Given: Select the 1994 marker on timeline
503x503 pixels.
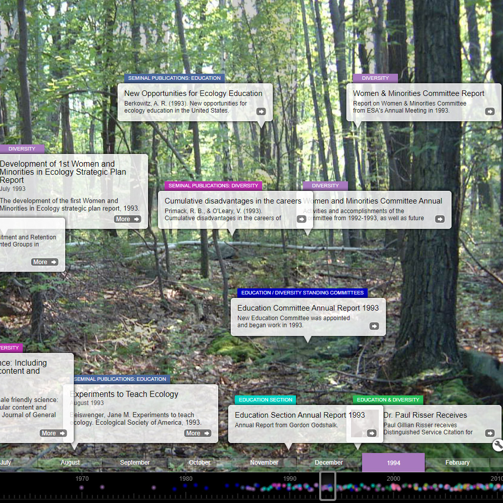Looking at the screenshot, I should (393, 463).
